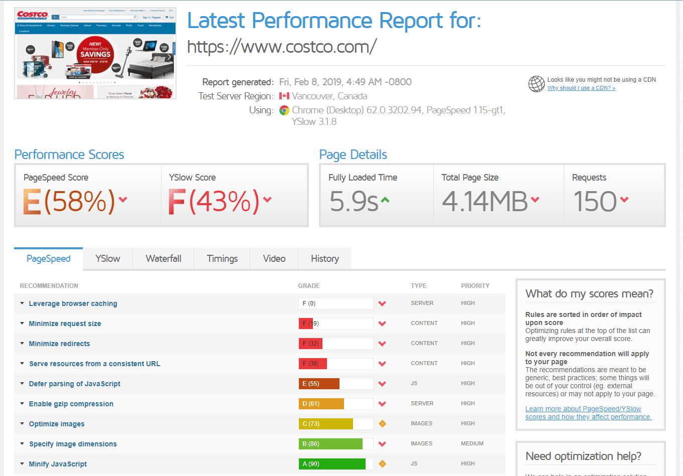
Task: Expand Minify JavaScript disclosure triangle
Action: click(x=22, y=463)
